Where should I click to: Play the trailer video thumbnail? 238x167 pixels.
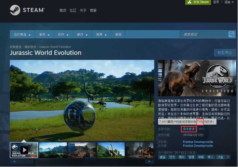[24, 150]
